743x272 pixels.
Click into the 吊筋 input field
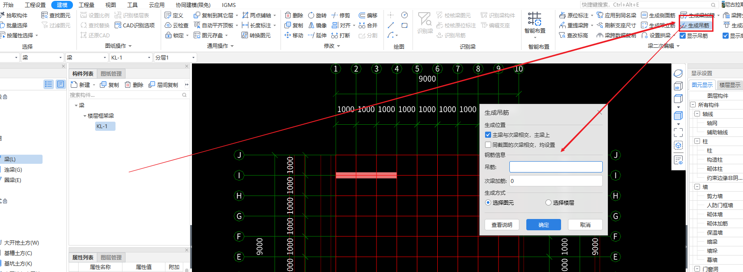[x=556, y=167]
